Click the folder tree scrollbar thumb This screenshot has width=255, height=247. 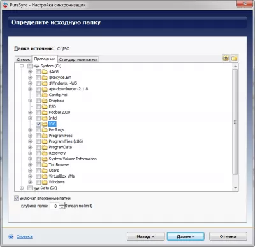(235, 122)
